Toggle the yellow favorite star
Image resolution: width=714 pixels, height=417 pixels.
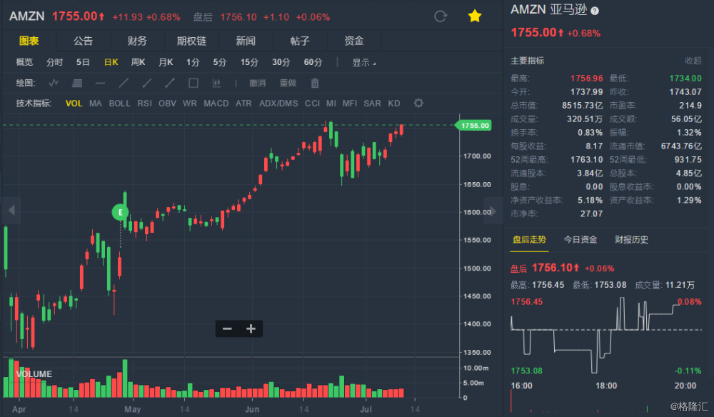[475, 16]
